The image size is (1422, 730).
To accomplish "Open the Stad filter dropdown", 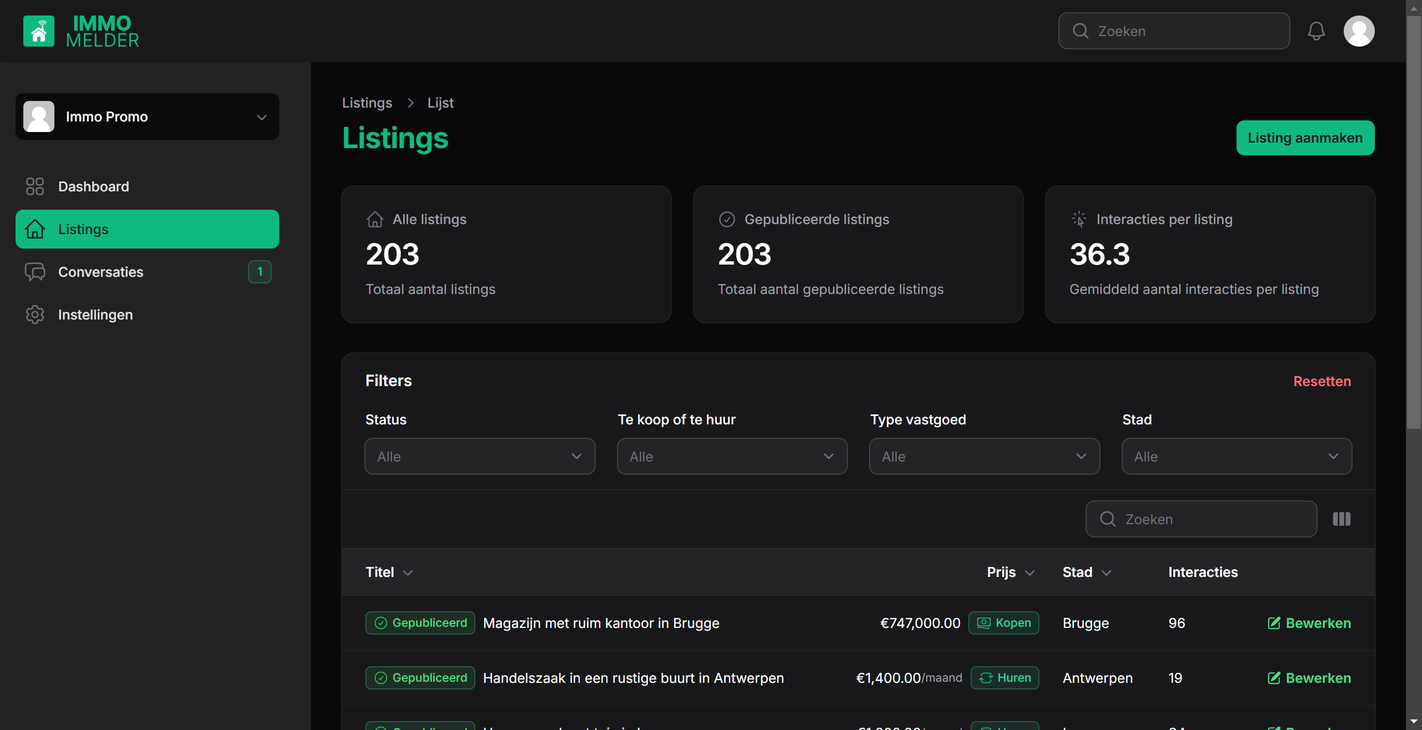I will (x=1237, y=457).
